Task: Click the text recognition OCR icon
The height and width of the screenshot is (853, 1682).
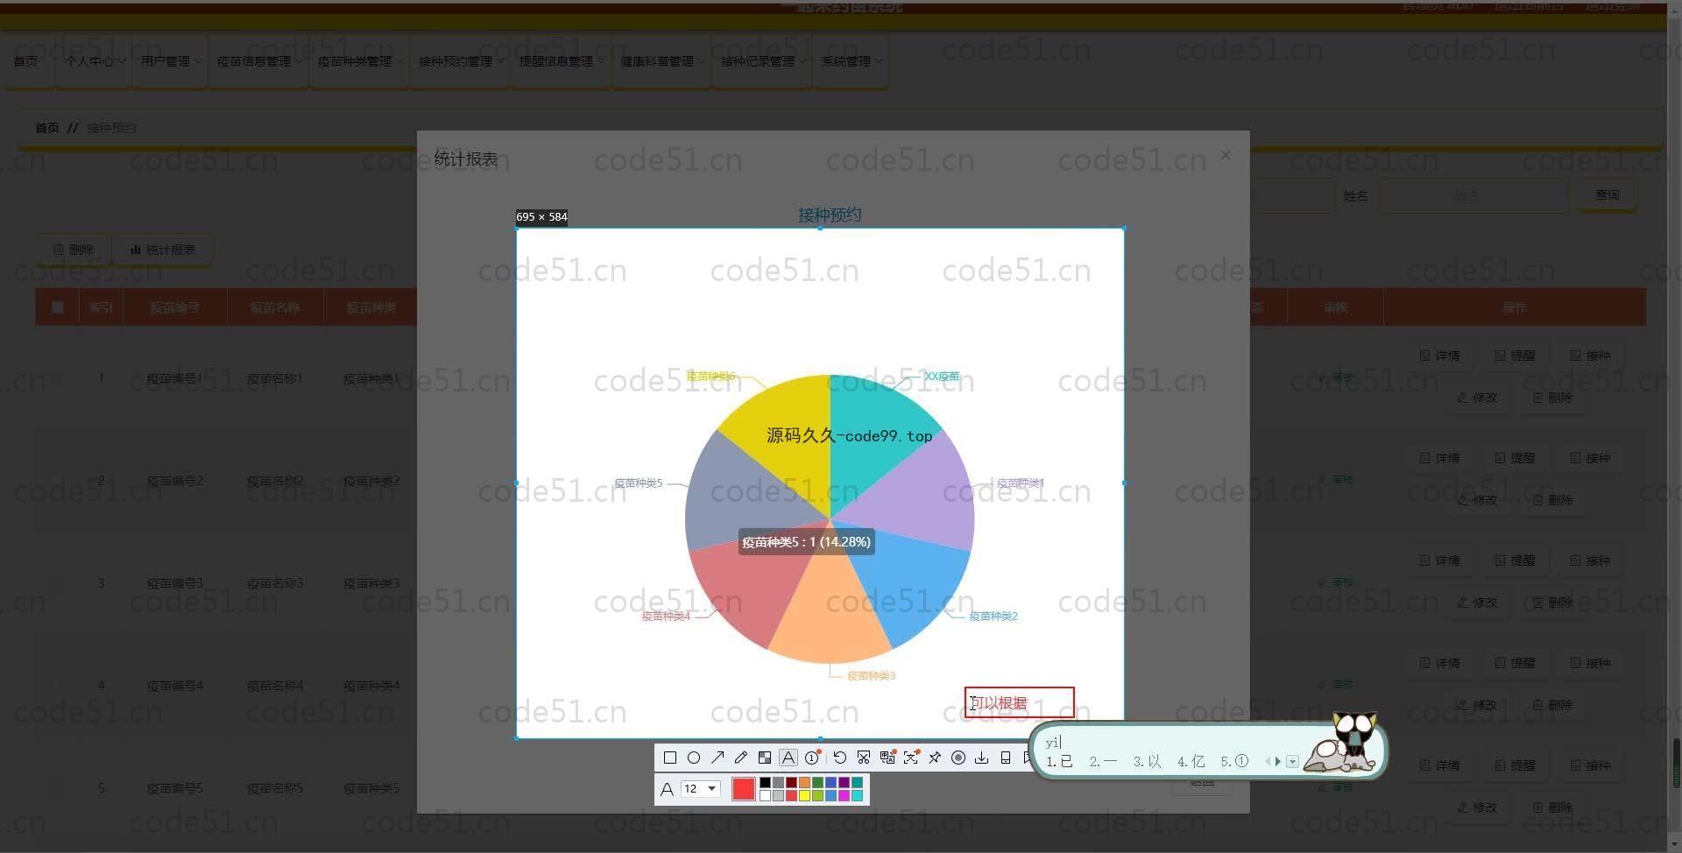Action: (x=911, y=758)
